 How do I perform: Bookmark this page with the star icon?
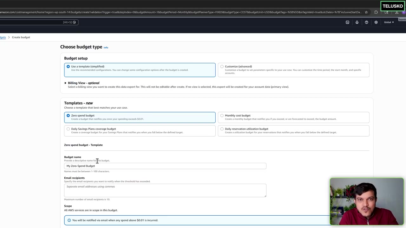[366, 12]
